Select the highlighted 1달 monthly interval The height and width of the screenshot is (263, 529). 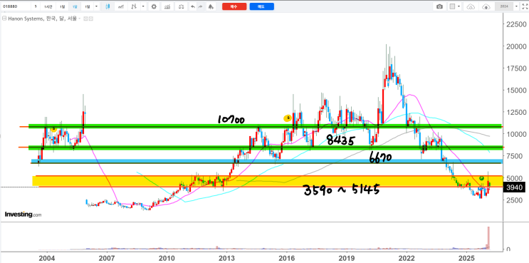click(x=75, y=6)
